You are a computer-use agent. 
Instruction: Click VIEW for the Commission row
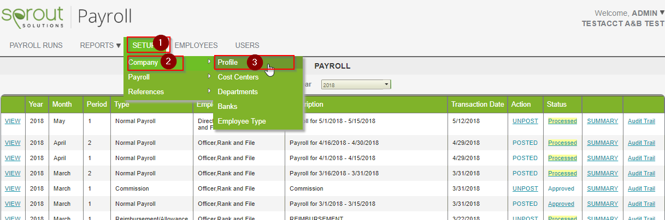(x=13, y=188)
